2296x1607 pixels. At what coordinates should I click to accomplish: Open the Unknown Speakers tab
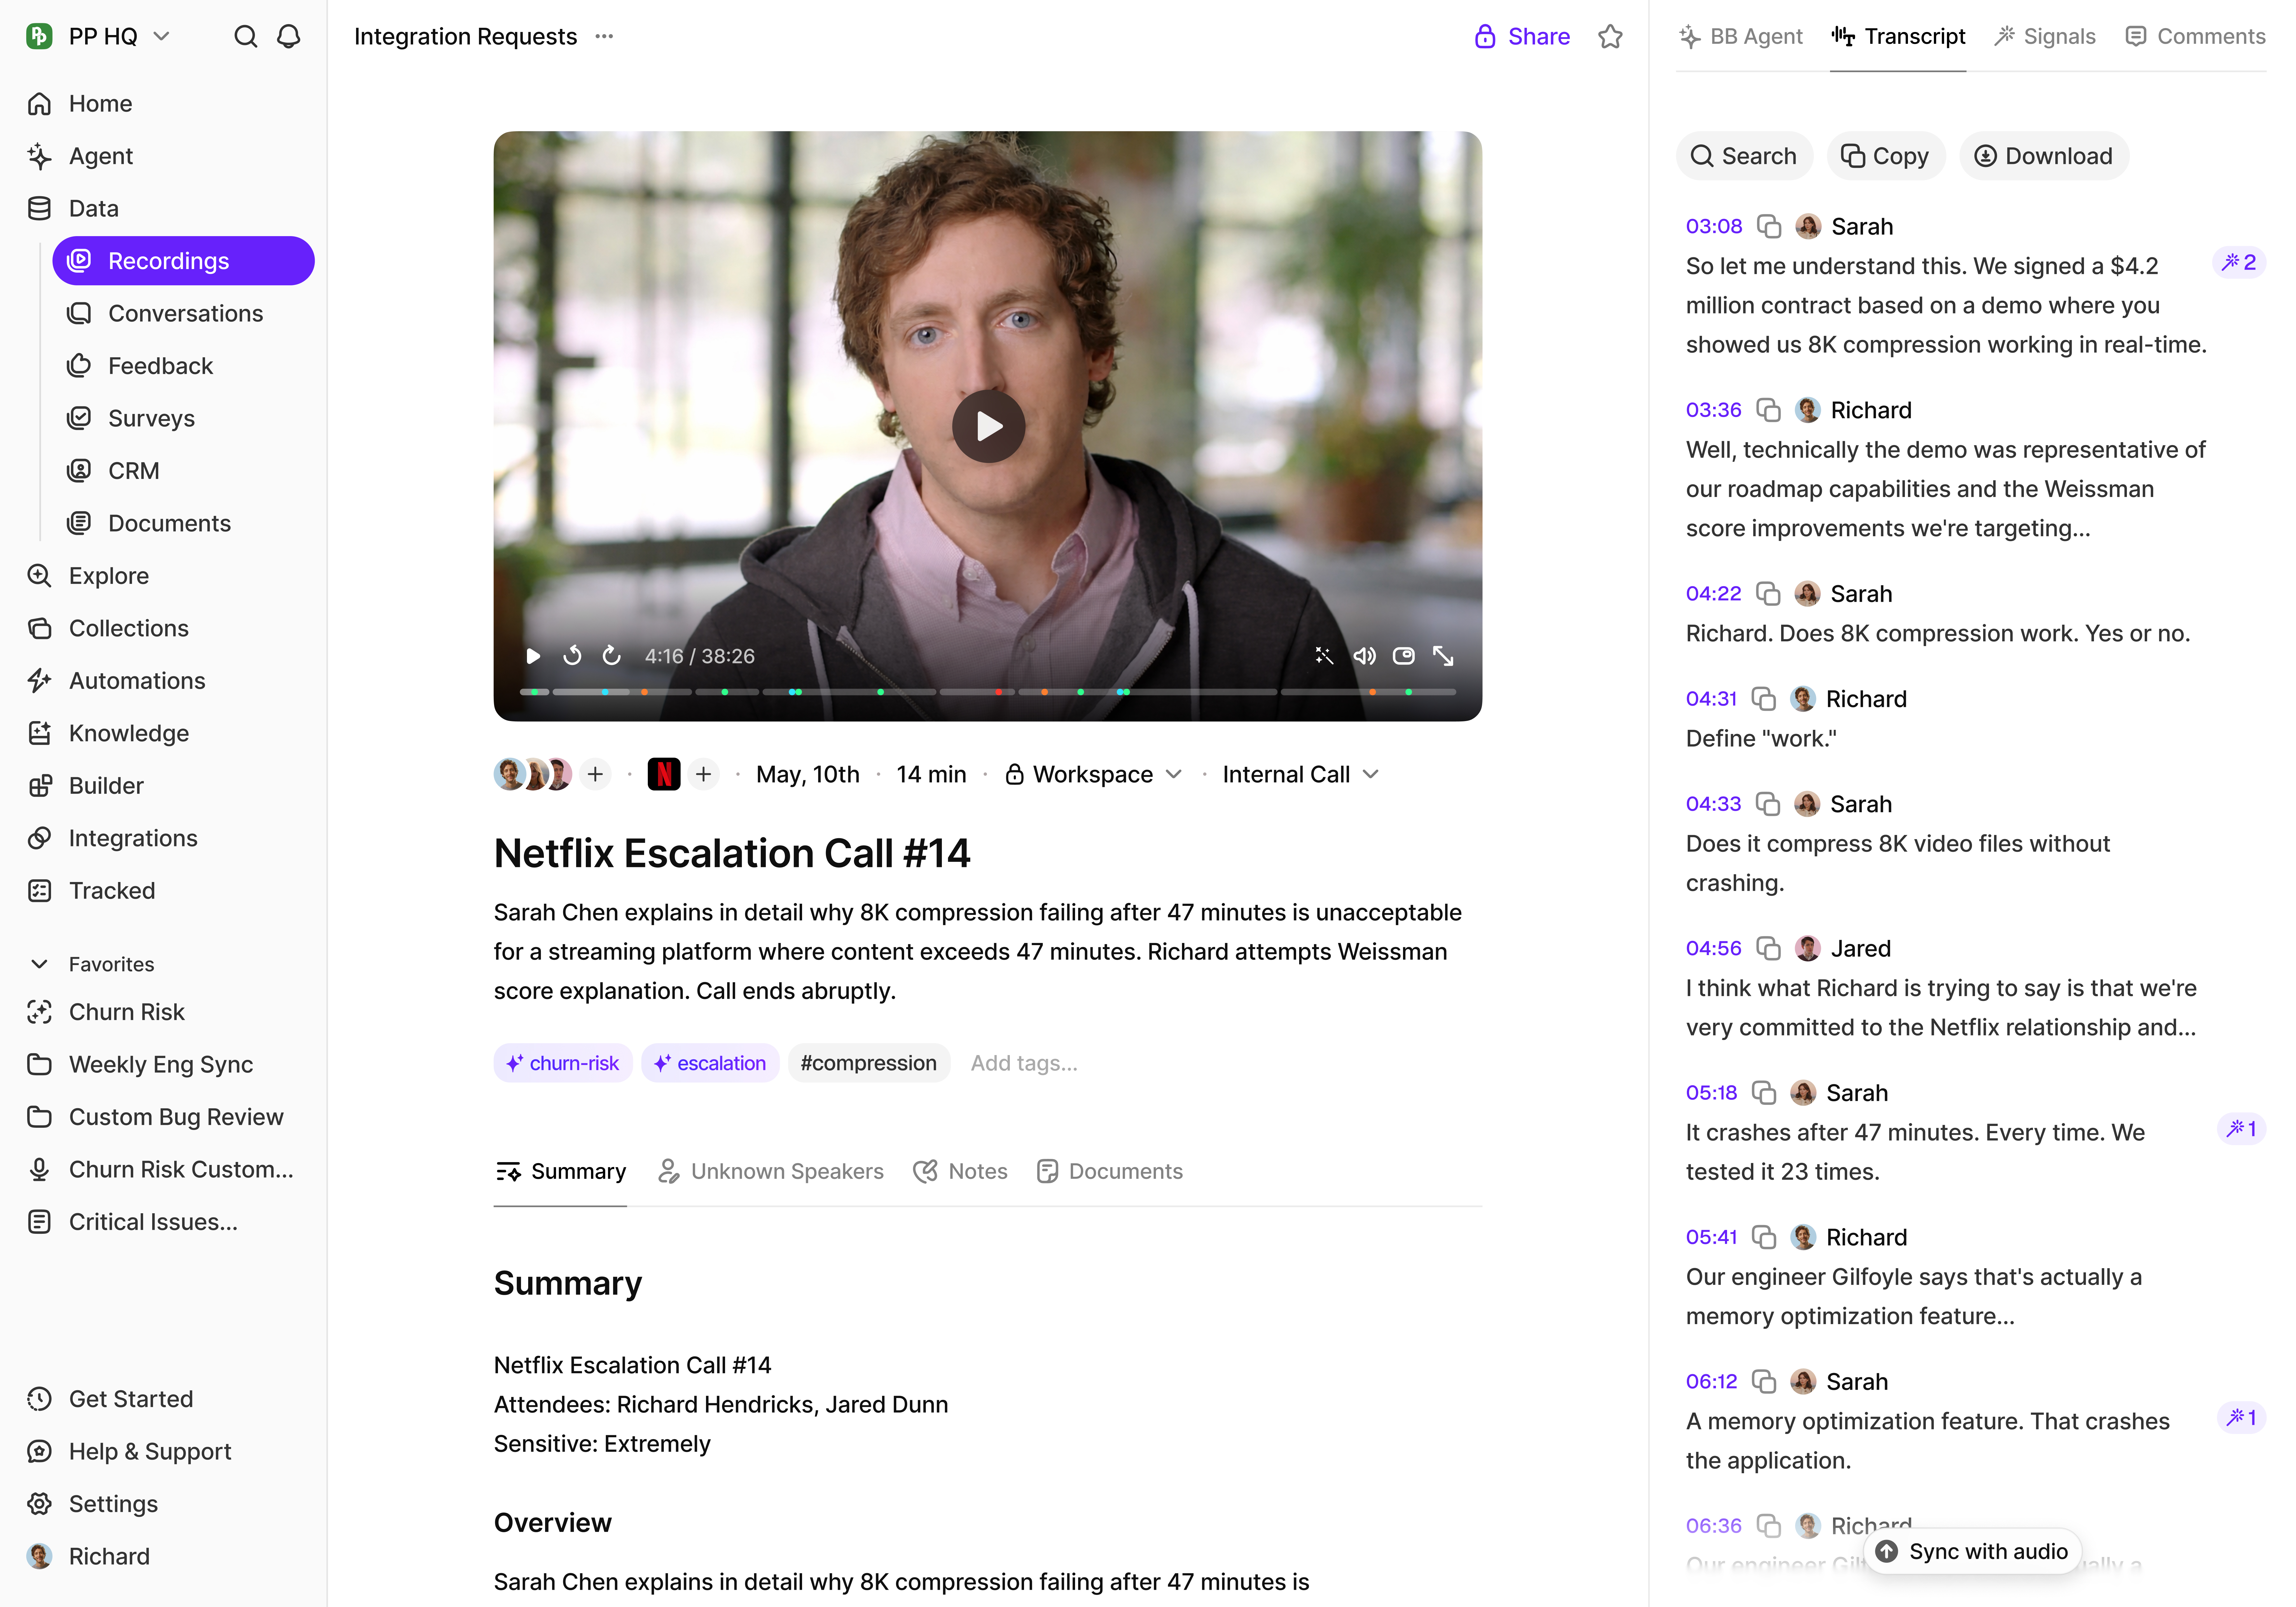771,1171
